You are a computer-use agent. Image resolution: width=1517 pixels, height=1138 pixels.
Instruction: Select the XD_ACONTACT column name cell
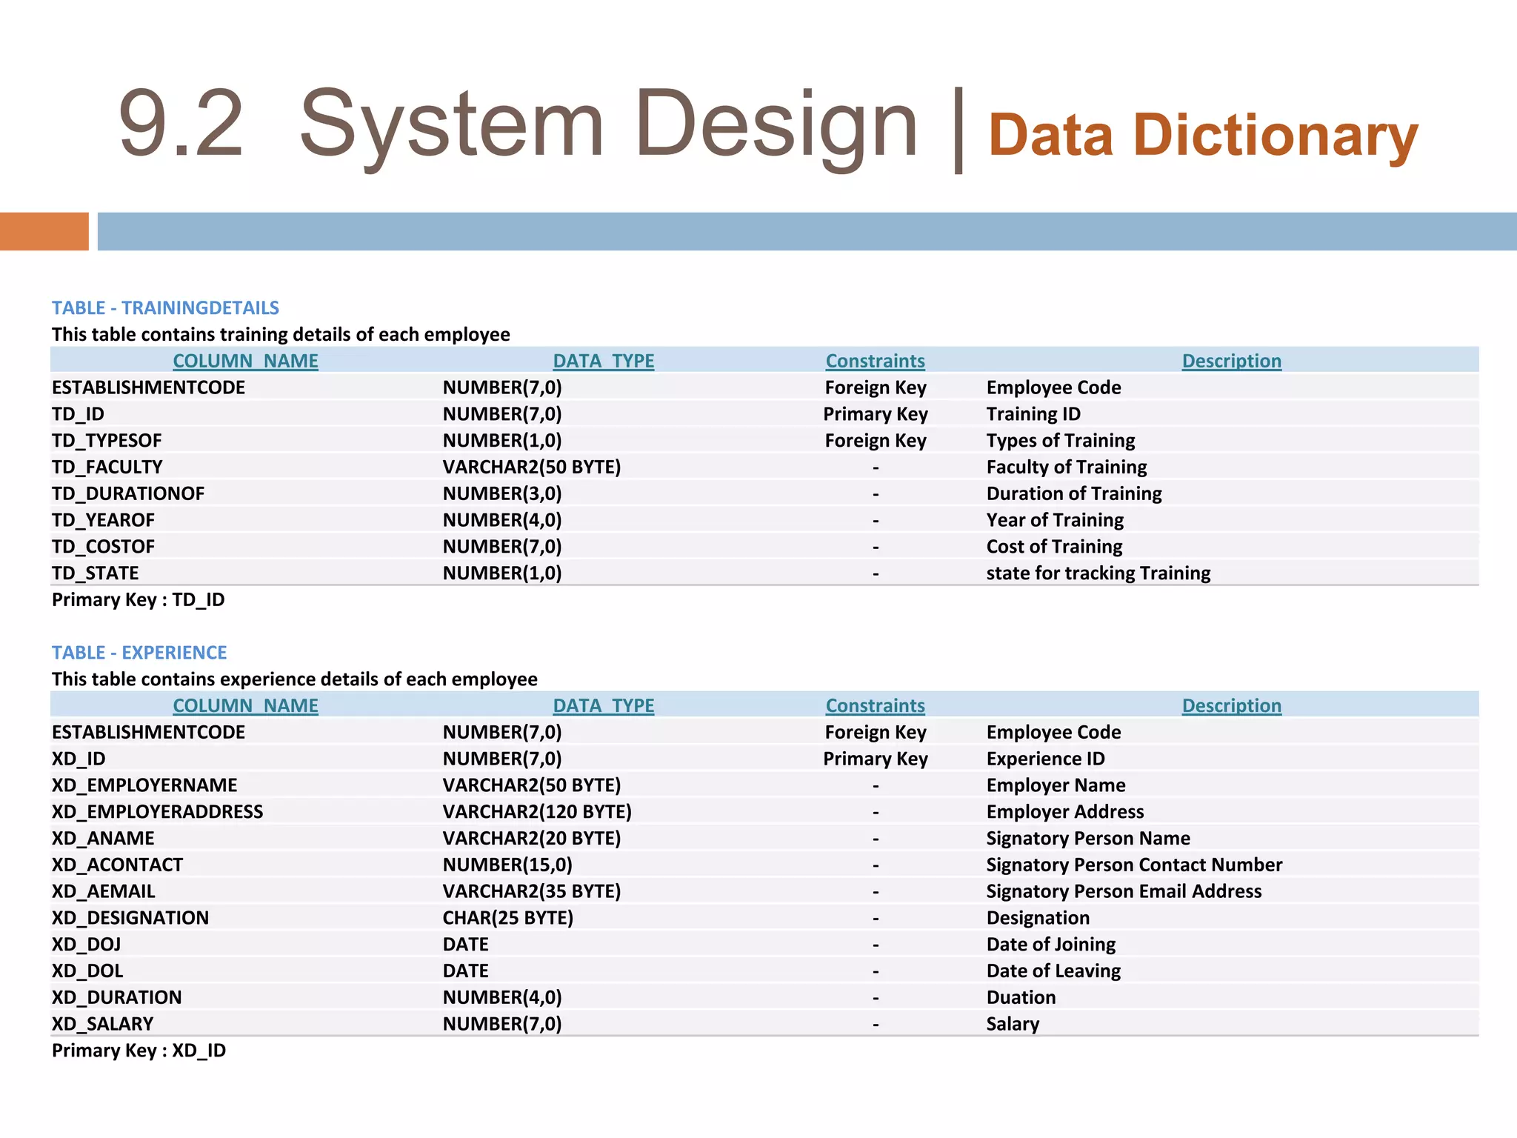(117, 865)
